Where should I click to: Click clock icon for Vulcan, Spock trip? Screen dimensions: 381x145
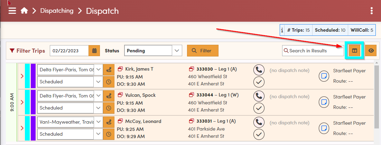[109, 108]
